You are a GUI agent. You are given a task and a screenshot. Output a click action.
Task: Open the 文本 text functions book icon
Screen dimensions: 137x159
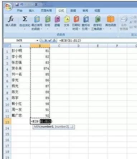67,19
